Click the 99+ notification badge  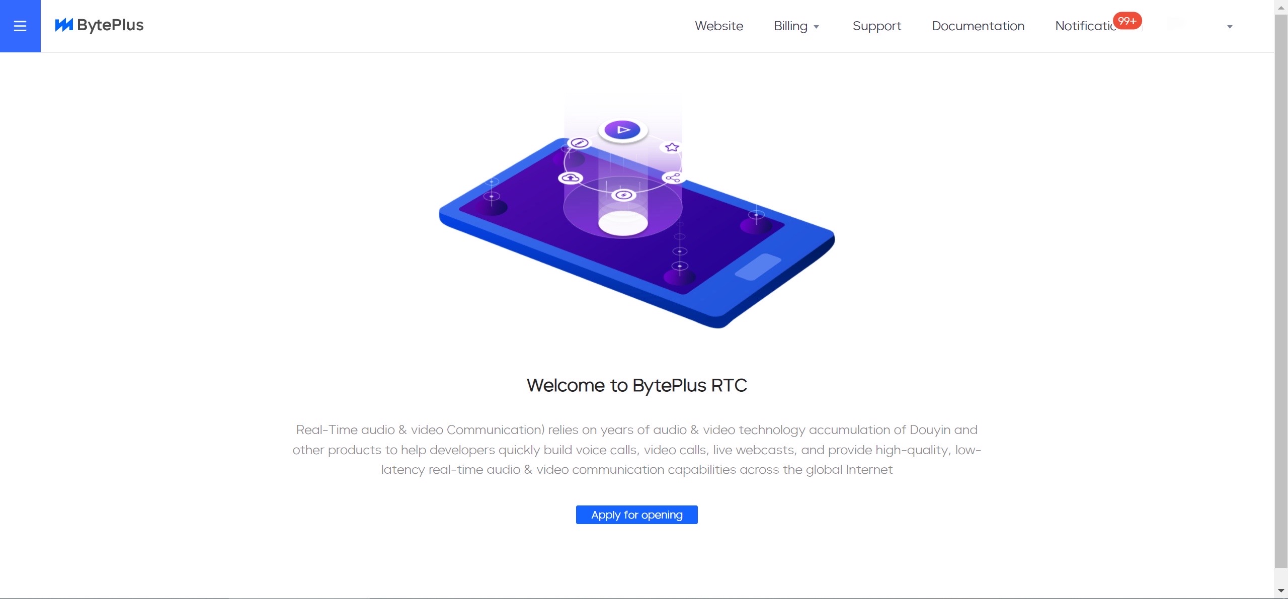tap(1126, 21)
